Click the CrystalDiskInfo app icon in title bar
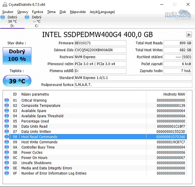This screenshot has width=195, height=187. tap(5, 5)
